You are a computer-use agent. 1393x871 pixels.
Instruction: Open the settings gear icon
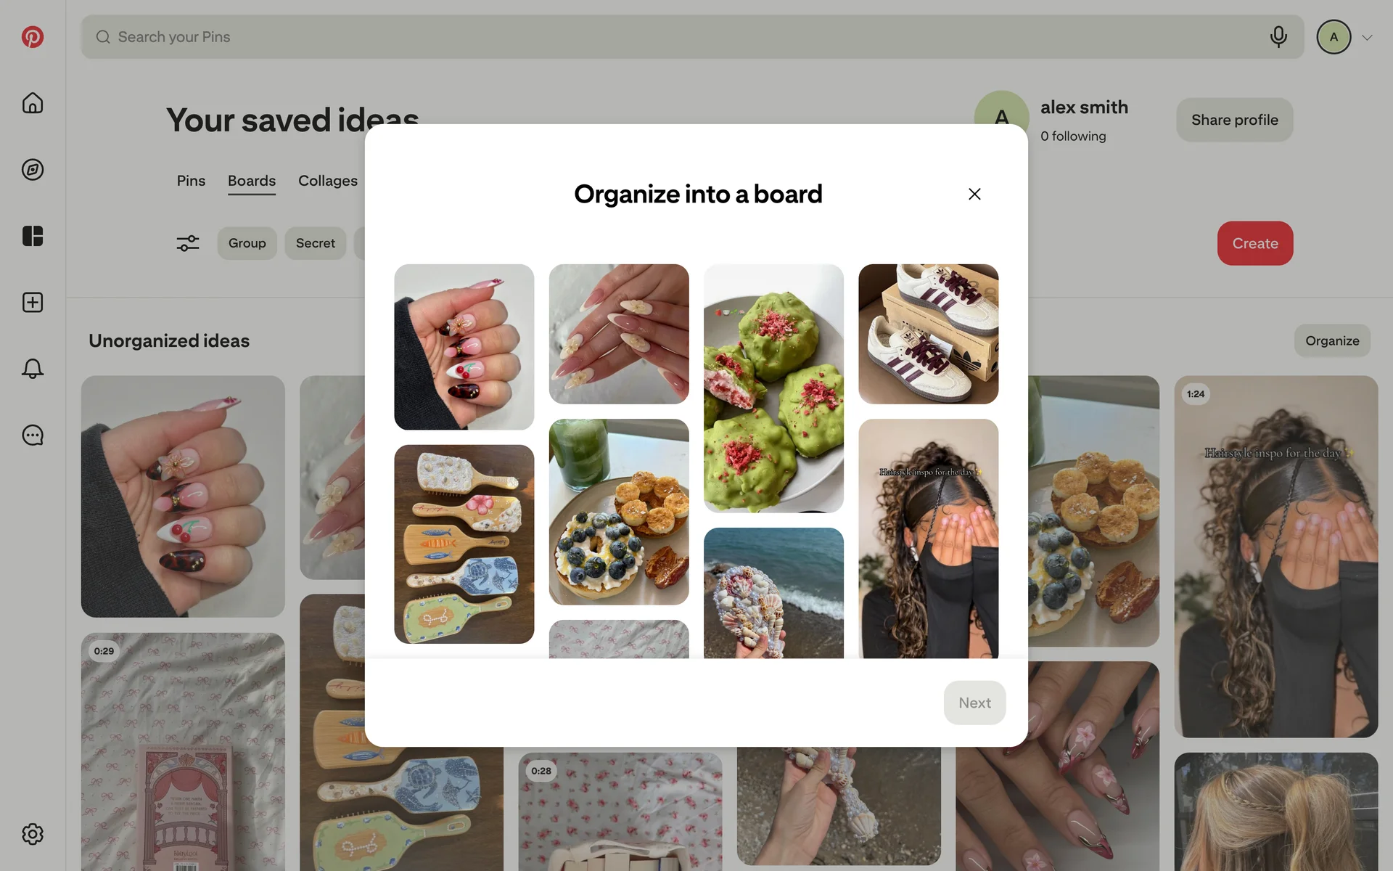(x=33, y=834)
